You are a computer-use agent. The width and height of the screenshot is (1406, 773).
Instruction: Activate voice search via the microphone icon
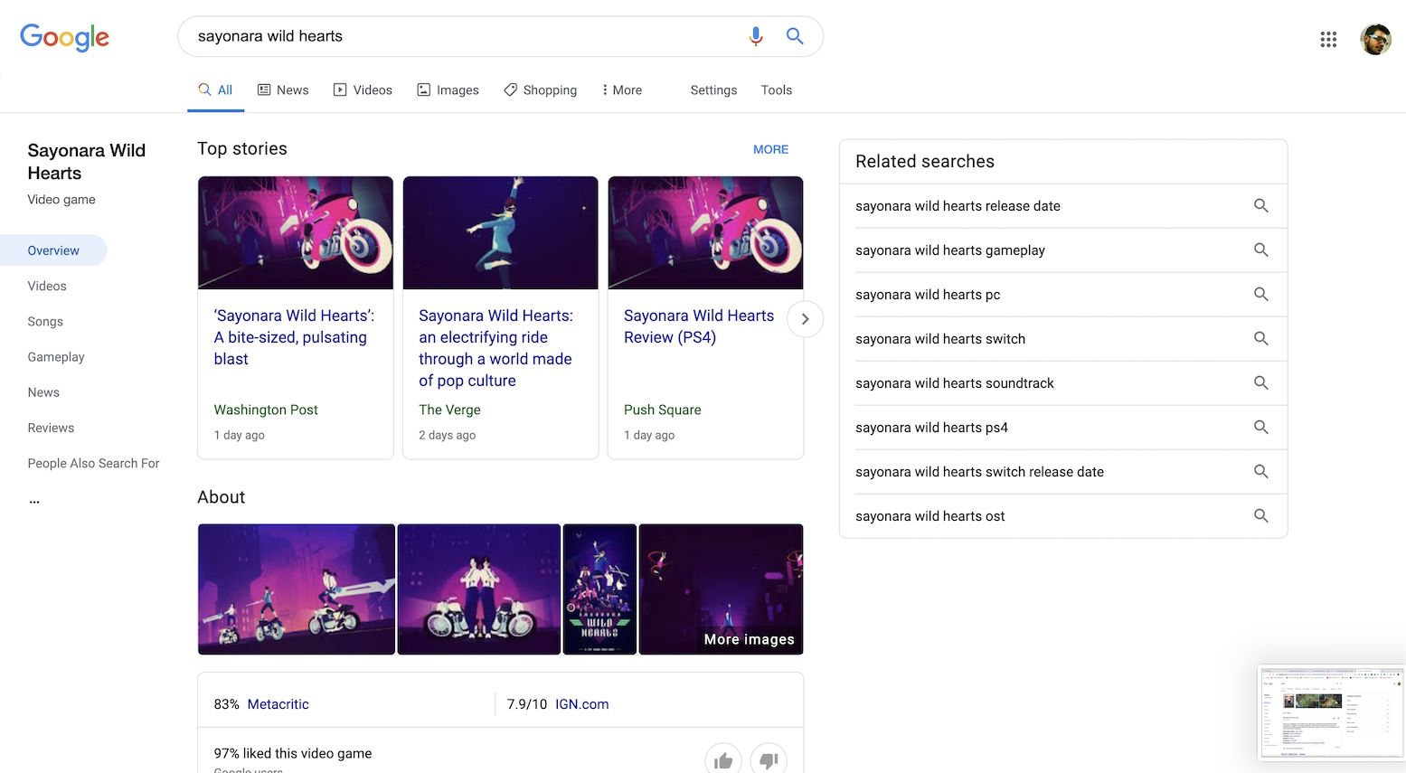756,36
